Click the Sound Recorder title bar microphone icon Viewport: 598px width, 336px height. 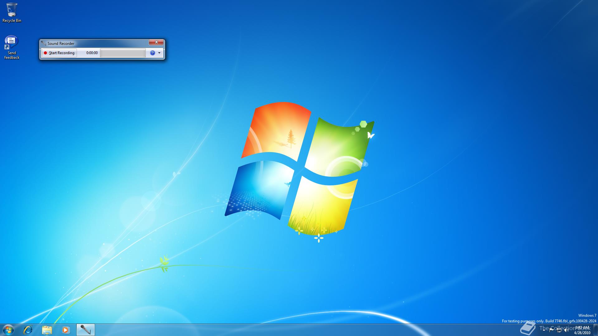pos(44,43)
